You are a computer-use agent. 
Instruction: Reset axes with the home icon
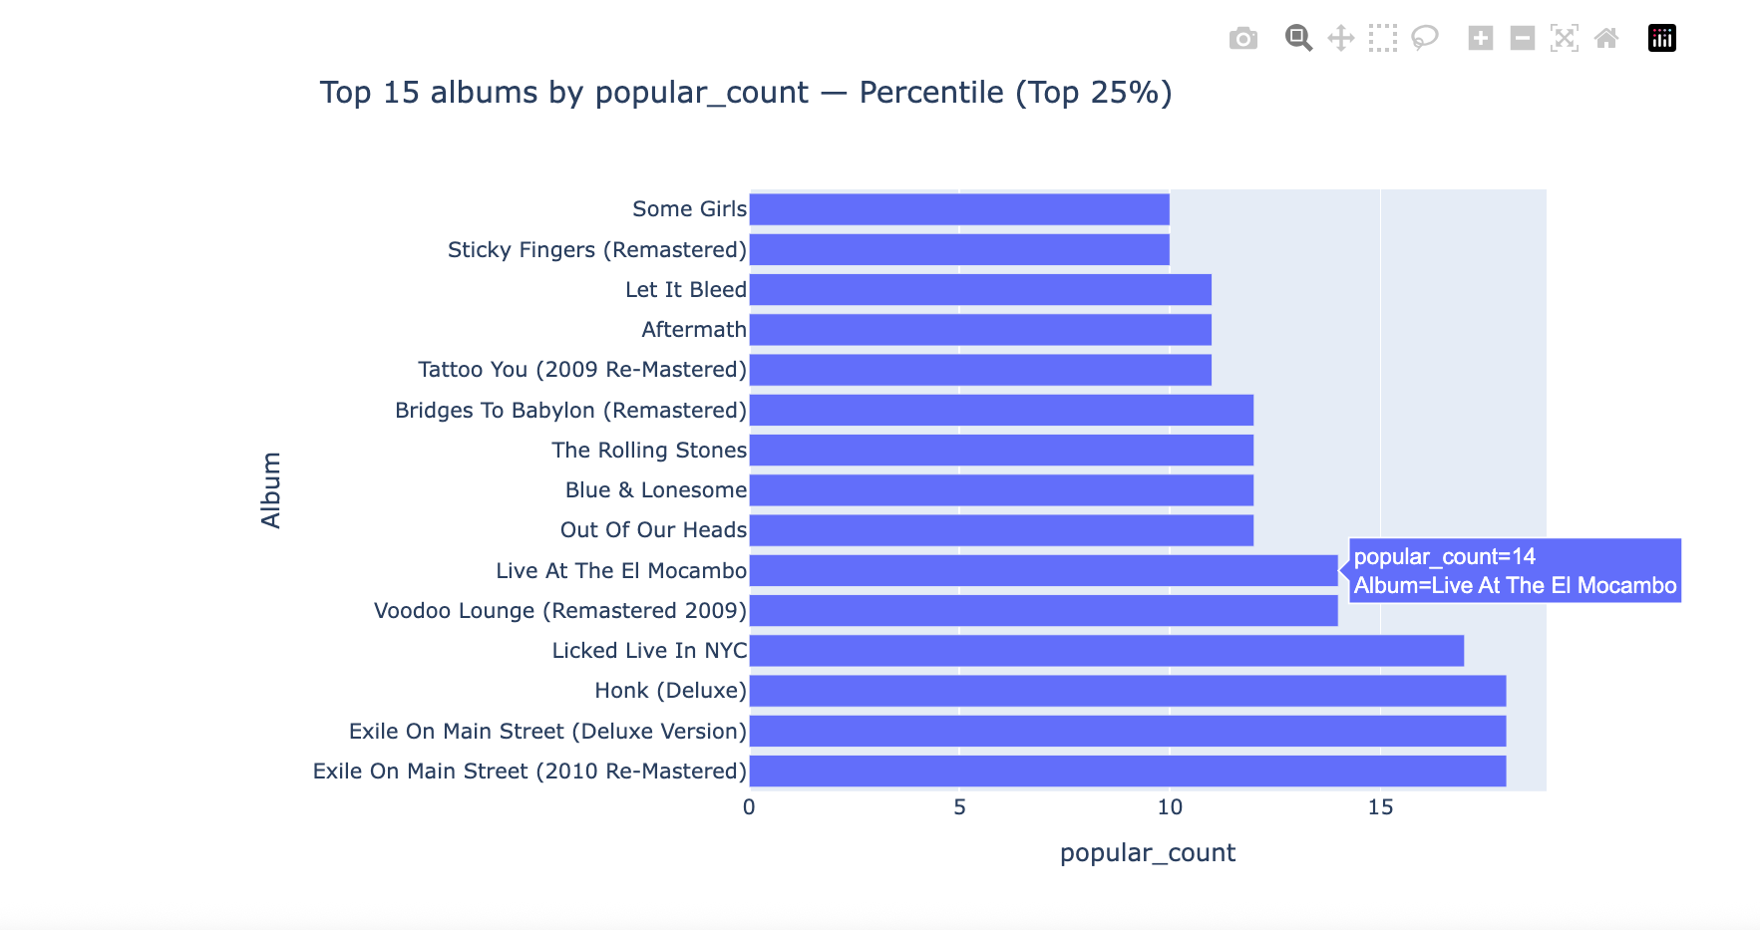pyautogui.click(x=1605, y=39)
